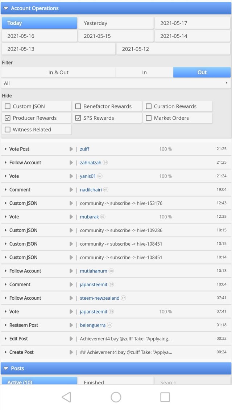
Task: Select the 2021-05-17 date tab
Action: 192,23
